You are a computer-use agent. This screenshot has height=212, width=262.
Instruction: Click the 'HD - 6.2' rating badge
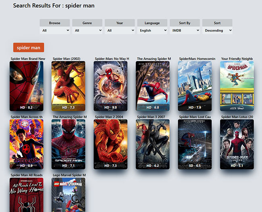(x=152, y=166)
